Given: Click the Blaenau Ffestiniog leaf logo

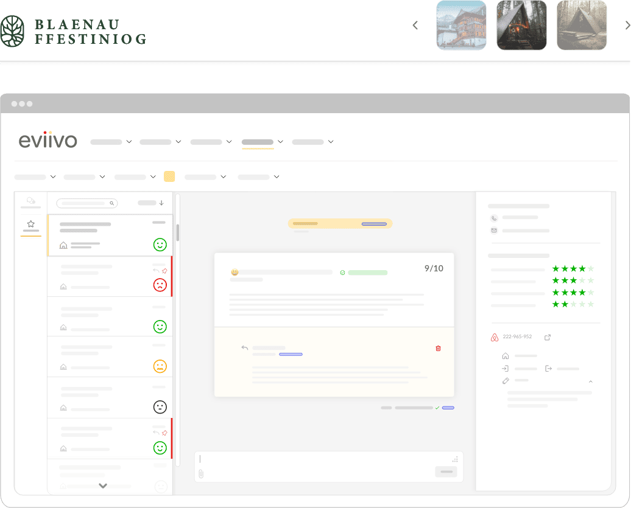Looking at the screenshot, I should click(x=12, y=32).
